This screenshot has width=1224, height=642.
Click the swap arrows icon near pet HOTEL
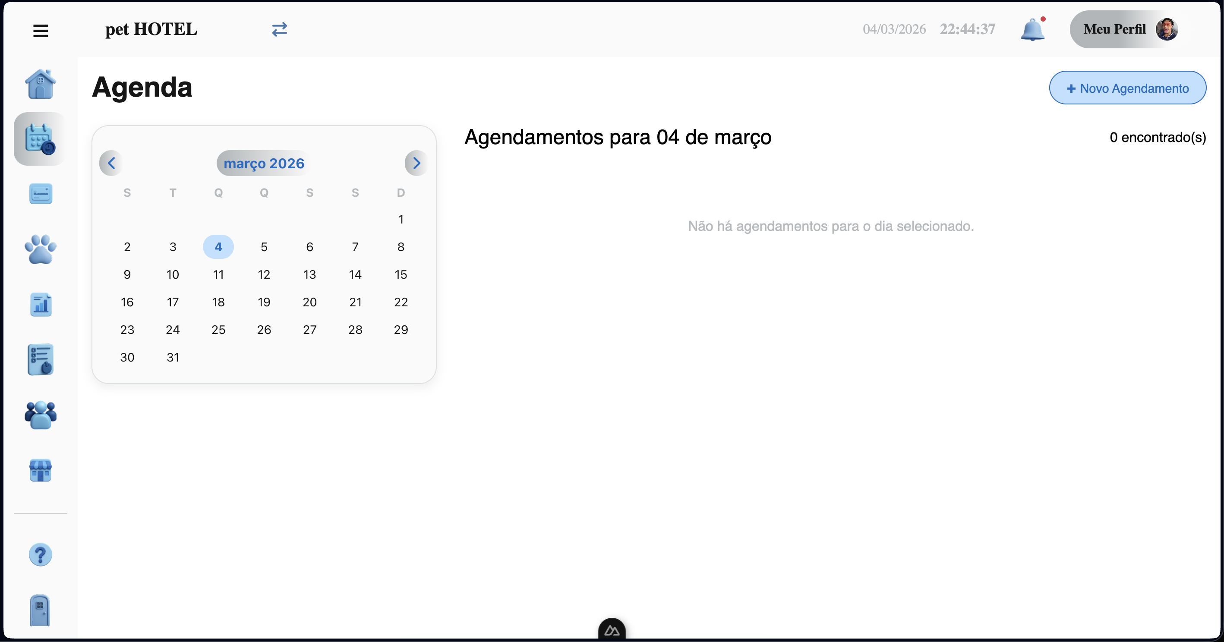coord(280,29)
